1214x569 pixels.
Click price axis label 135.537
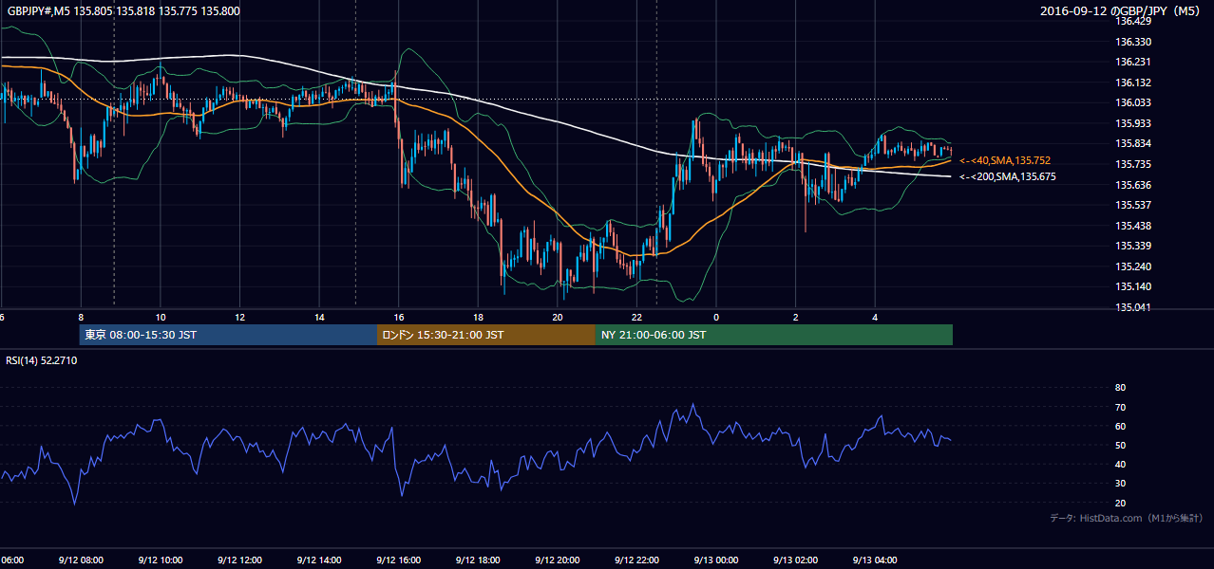coord(1133,205)
